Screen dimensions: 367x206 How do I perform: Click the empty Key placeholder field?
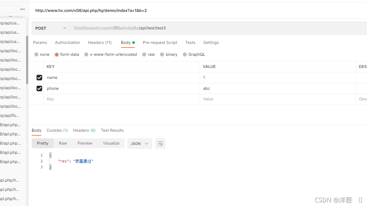click(122, 99)
